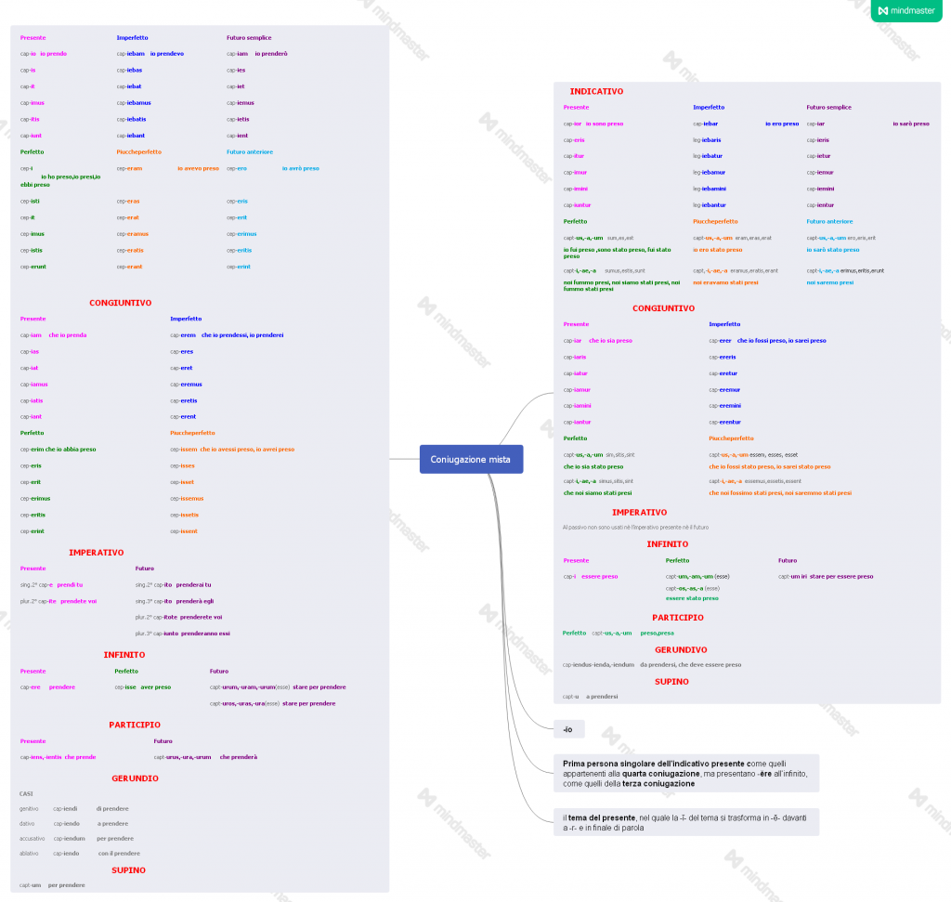Screen dimensions: 951x902
Task: Click the participle translation 'che prenderà'
Action: [x=238, y=757]
